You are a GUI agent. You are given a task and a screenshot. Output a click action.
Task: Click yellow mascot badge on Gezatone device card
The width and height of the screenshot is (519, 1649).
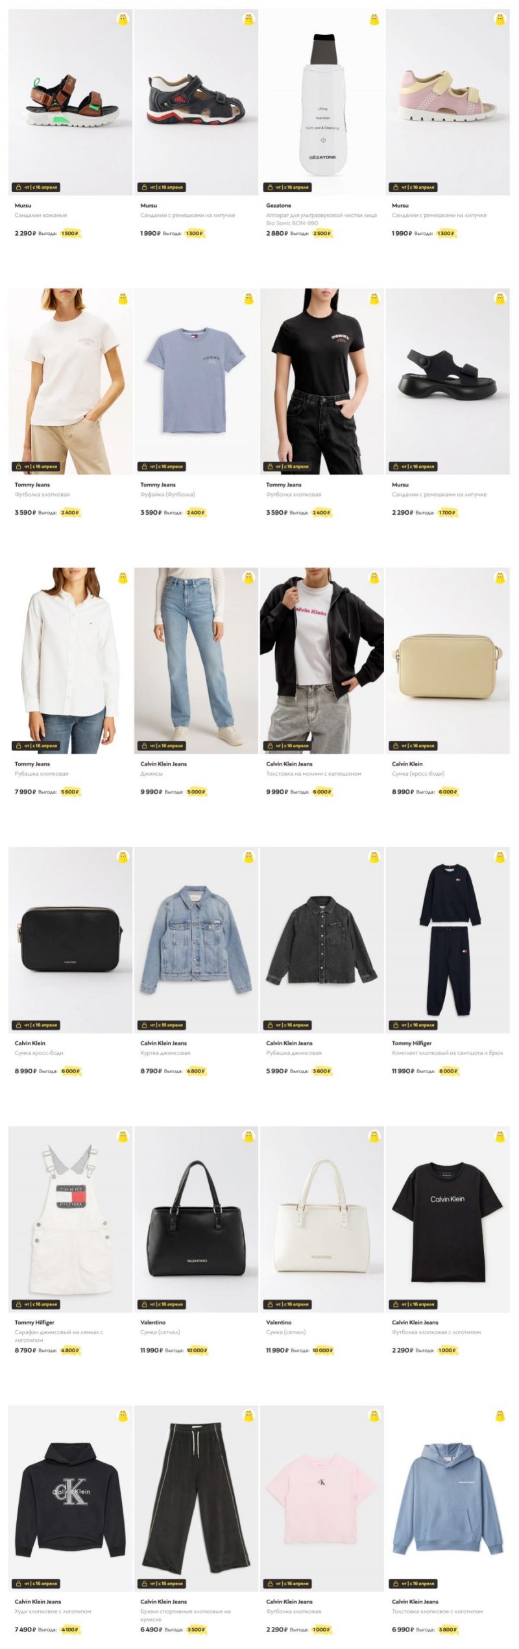374,19
